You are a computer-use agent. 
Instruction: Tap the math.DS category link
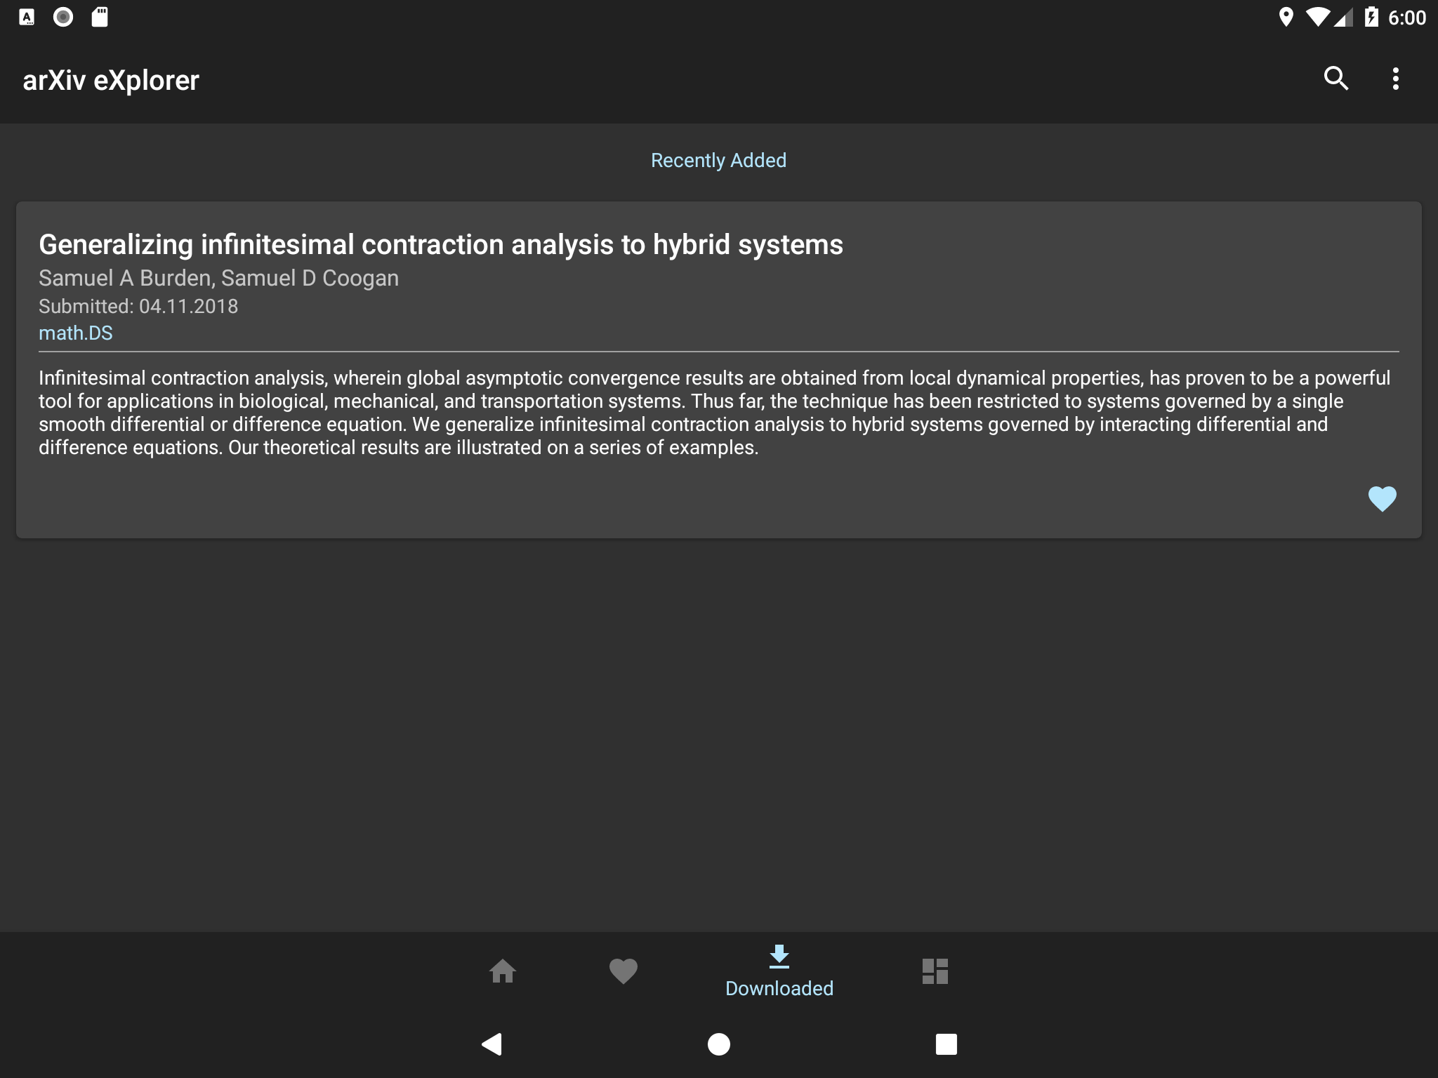click(x=76, y=333)
